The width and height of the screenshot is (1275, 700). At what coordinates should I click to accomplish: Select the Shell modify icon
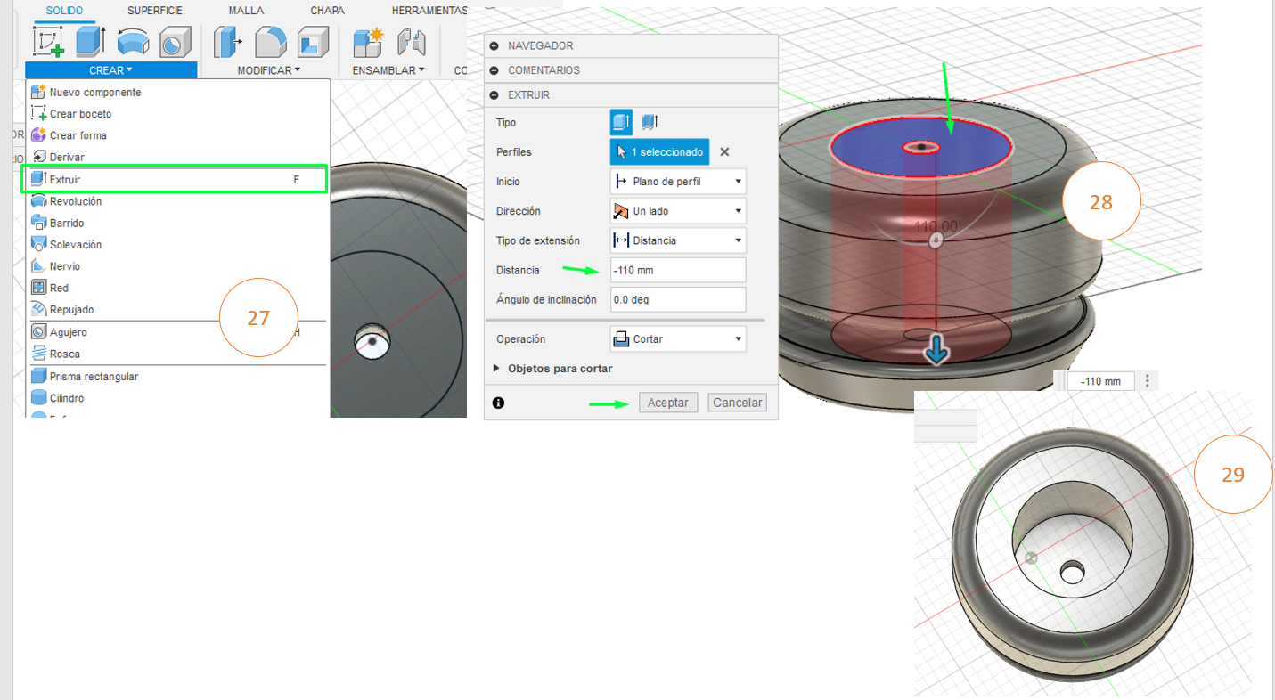tap(313, 42)
